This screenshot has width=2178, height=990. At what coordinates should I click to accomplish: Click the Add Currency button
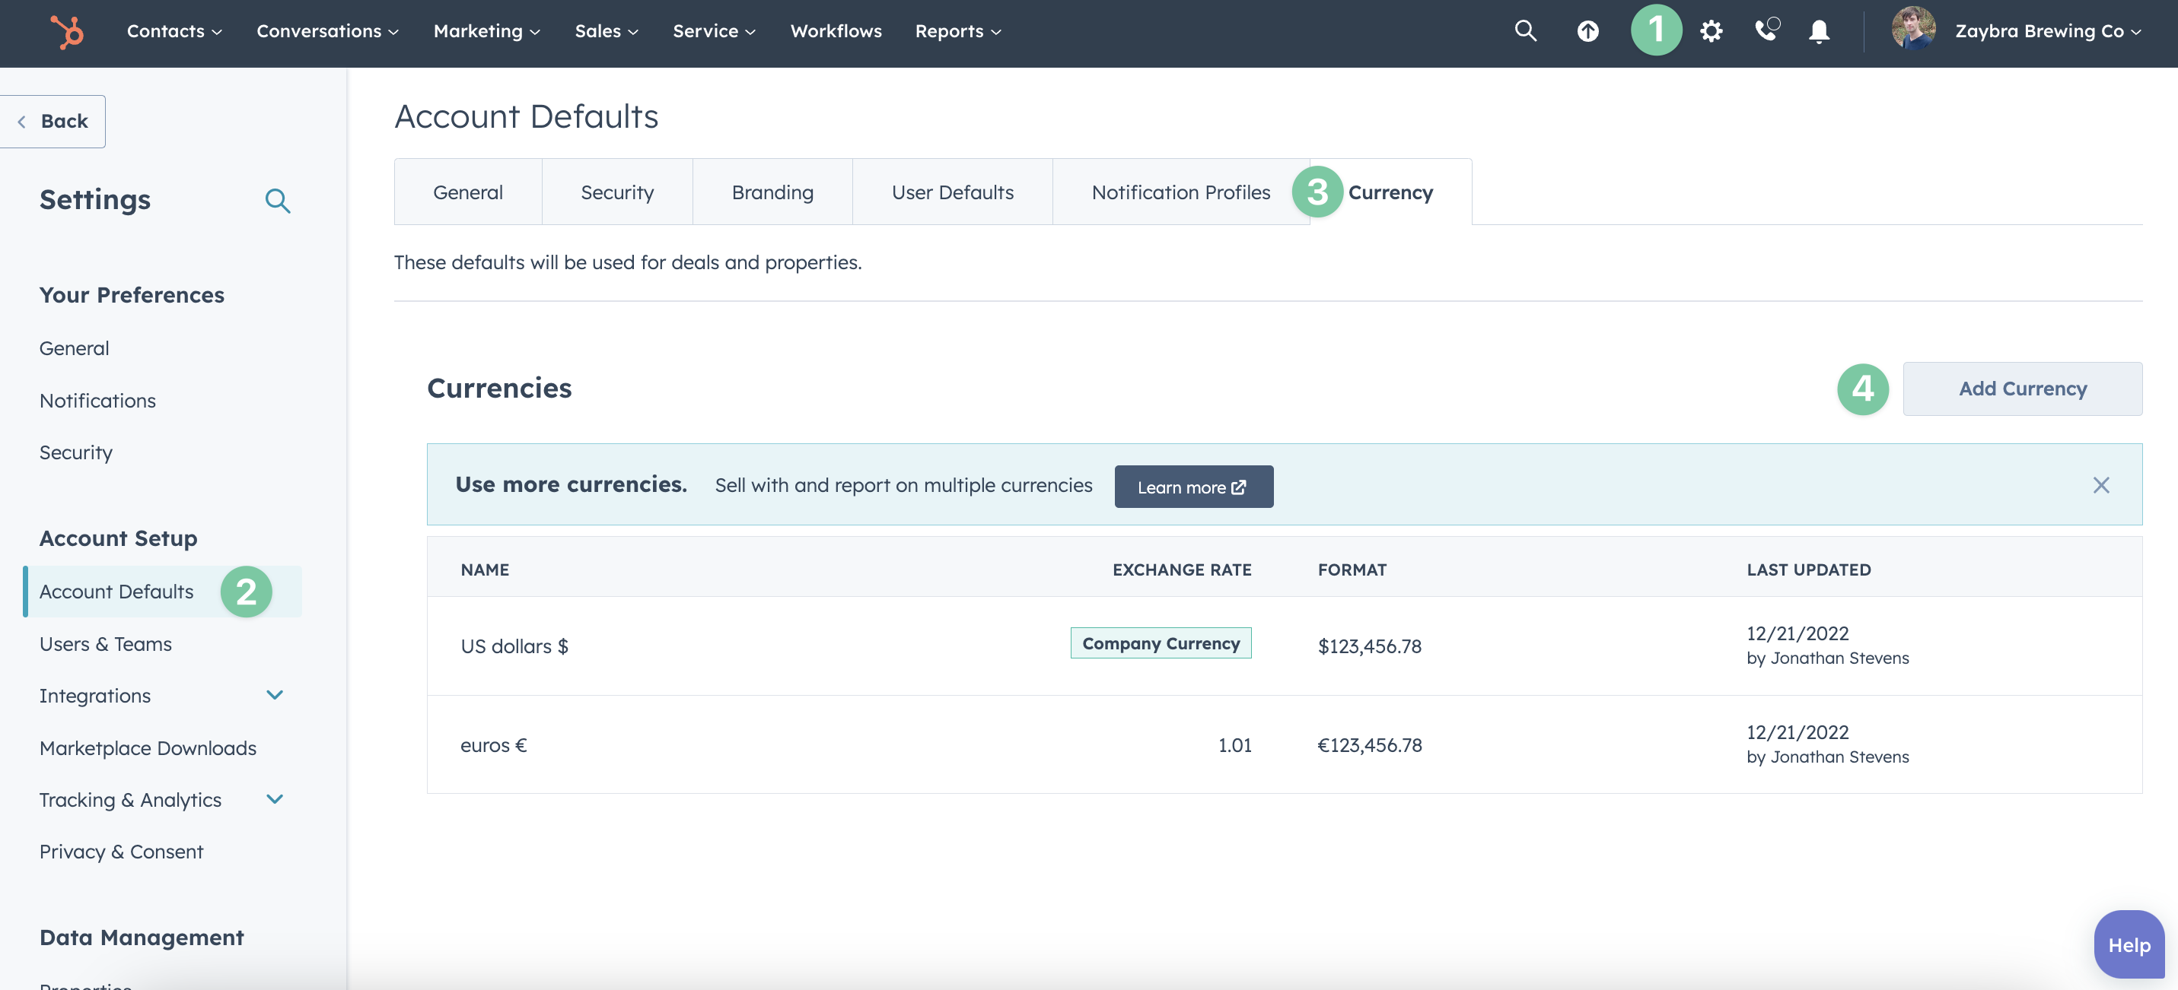tap(2021, 388)
